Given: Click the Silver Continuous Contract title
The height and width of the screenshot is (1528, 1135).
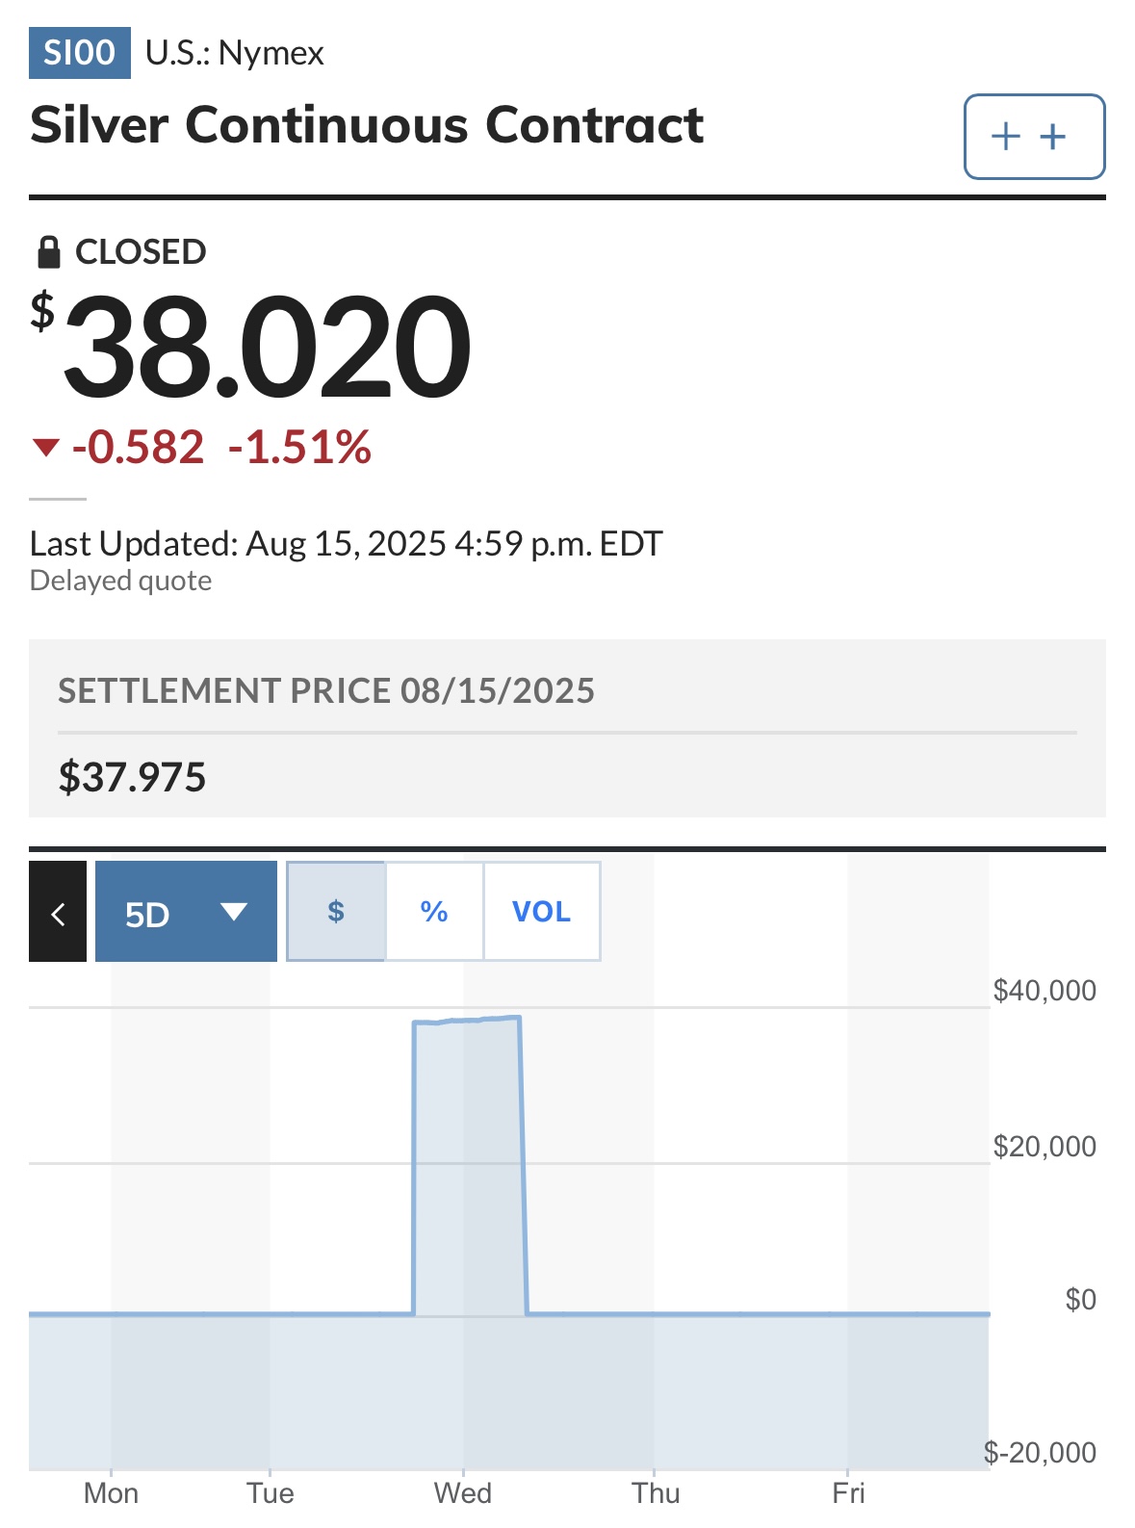Looking at the screenshot, I should pos(367,125).
